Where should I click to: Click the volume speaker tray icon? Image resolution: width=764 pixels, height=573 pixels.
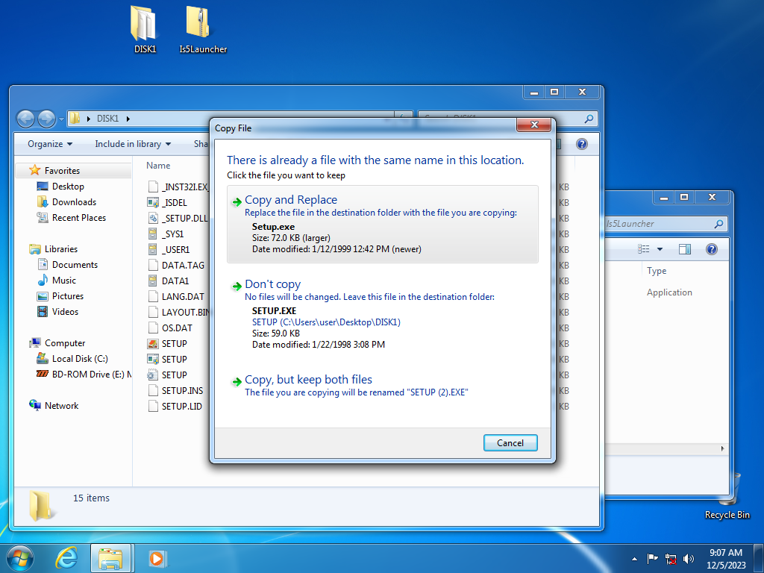pos(689,558)
